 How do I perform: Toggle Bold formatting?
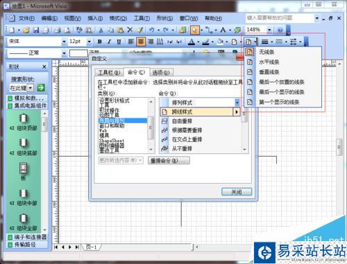pyautogui.click(x=100, y=42)
